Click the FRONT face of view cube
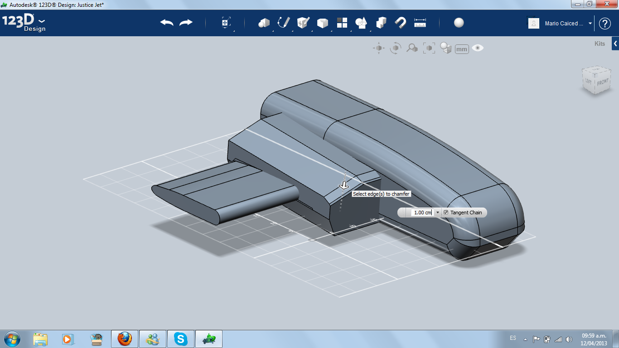The height and width of the screenshot is (348, 619). pyautogui.click(x=602, y=82)
